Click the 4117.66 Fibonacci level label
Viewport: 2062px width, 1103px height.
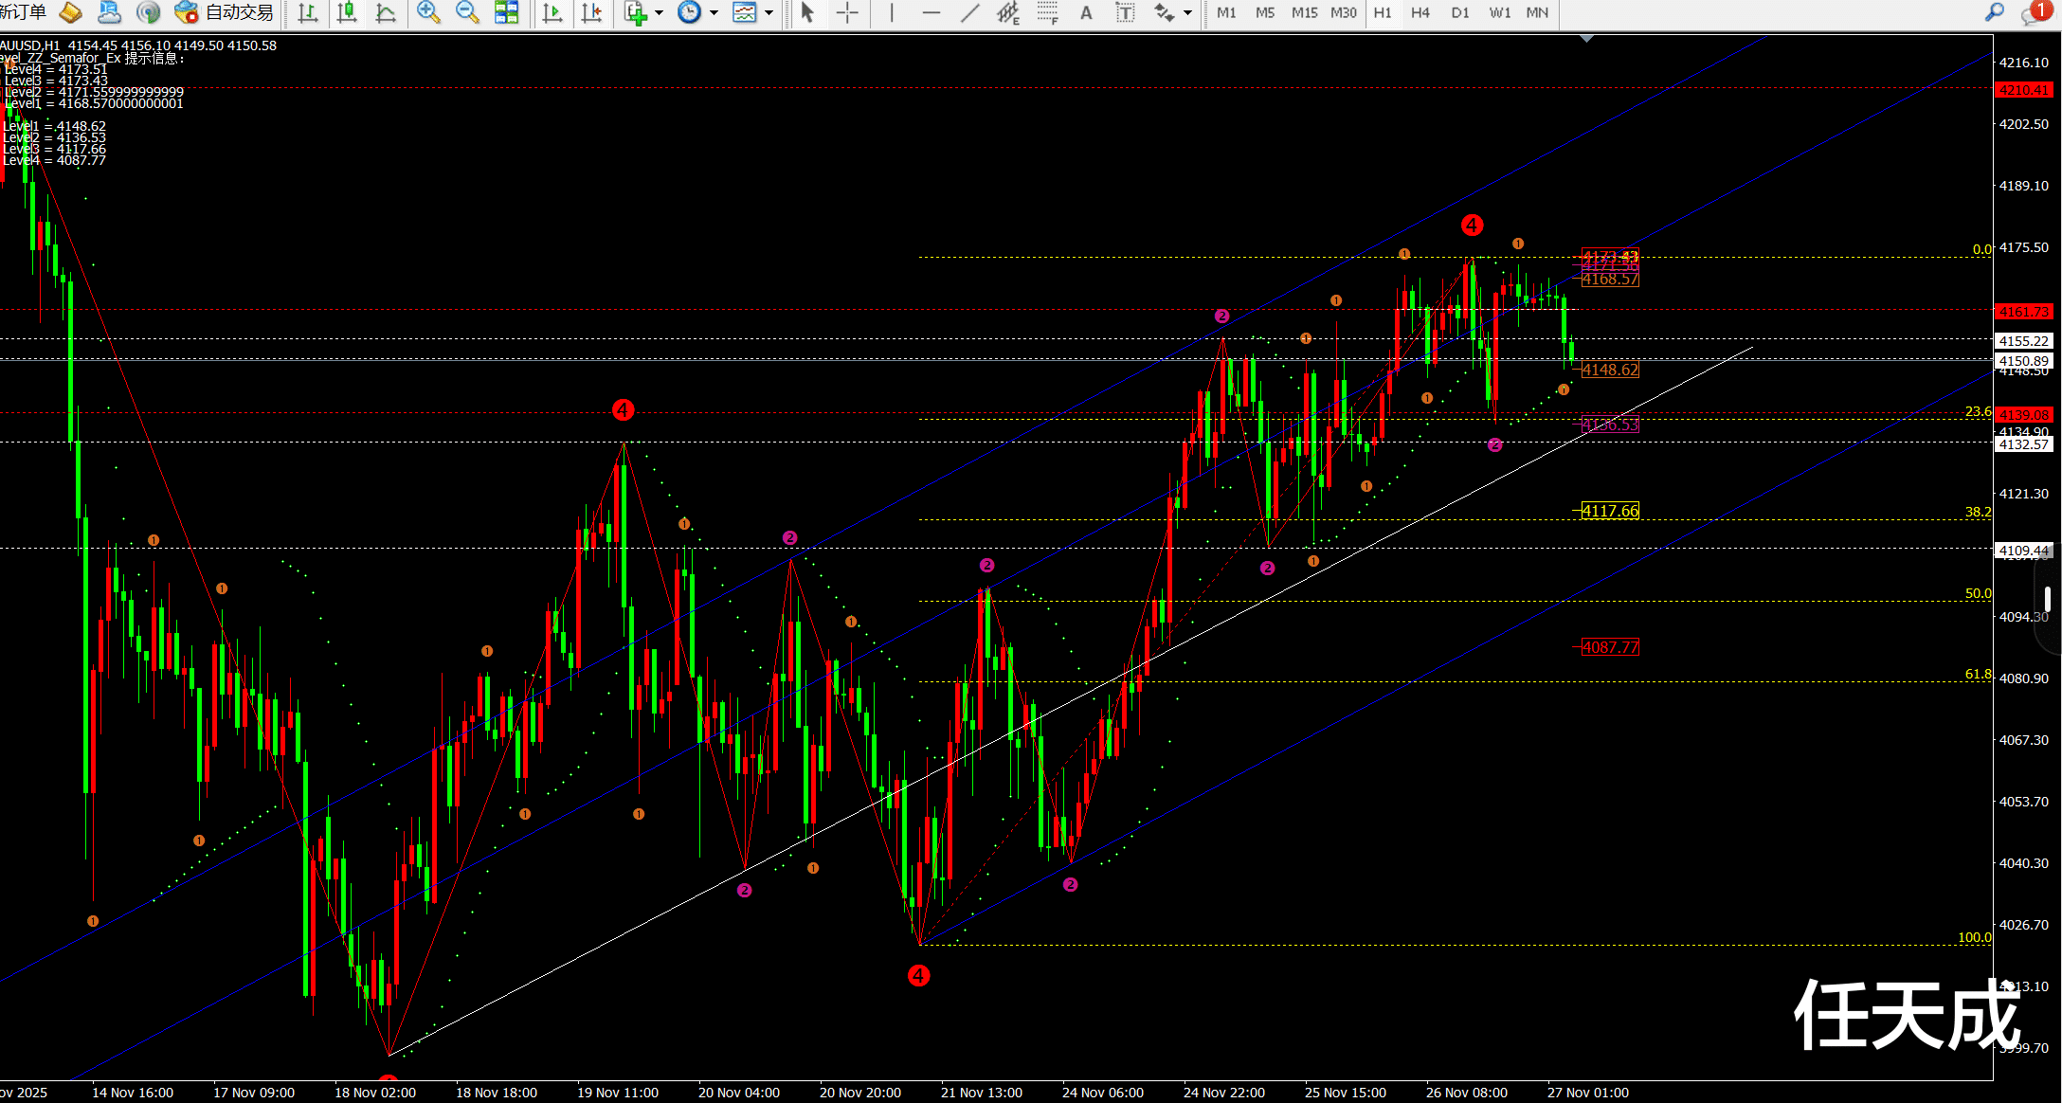click(1609, 511)
